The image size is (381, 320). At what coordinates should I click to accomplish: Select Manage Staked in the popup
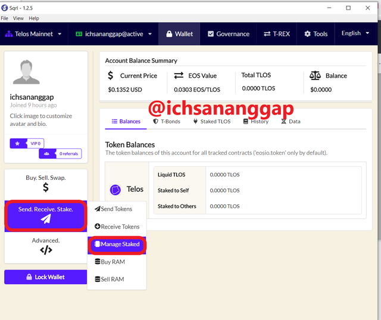tap(117, 244)
